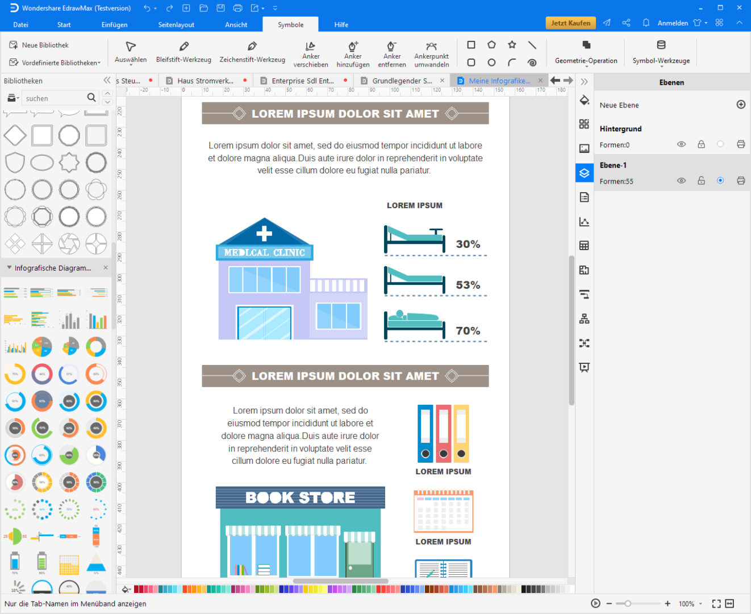Toggle visibility of Hintergrund layer
751x614 pixels.
click(681, 144)
